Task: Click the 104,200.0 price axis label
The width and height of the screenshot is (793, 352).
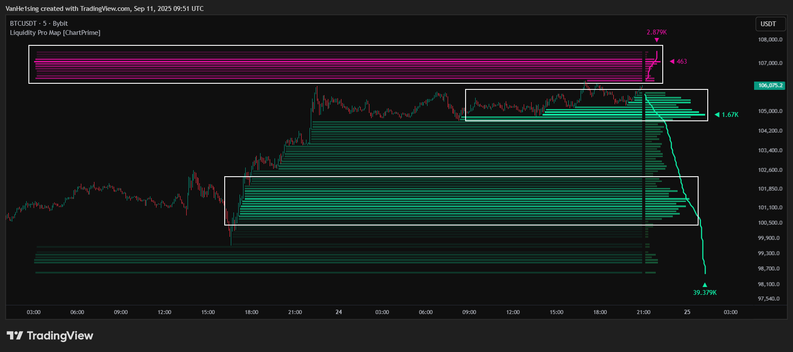Action: (x=770, y=131)
